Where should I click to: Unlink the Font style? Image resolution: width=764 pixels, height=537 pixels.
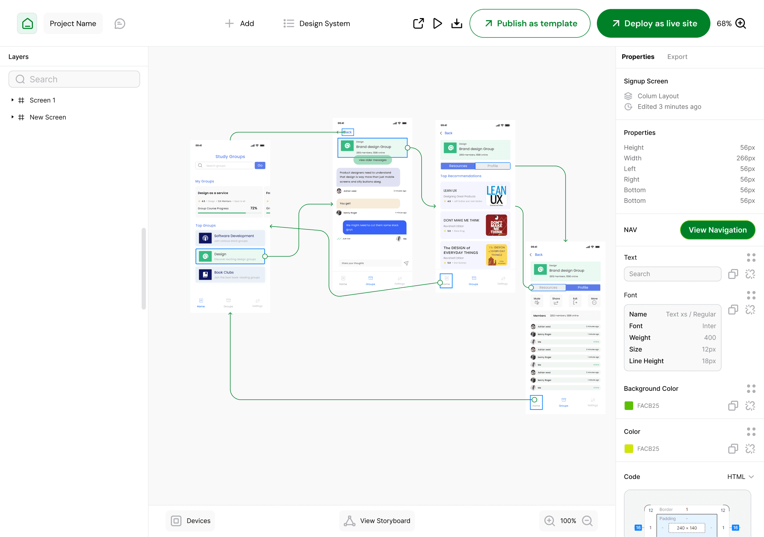750,310
